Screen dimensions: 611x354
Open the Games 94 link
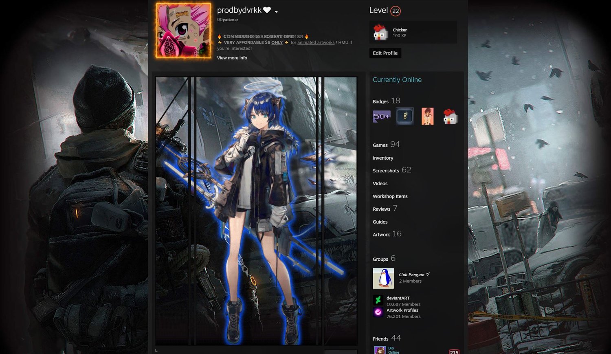point(386,145)
